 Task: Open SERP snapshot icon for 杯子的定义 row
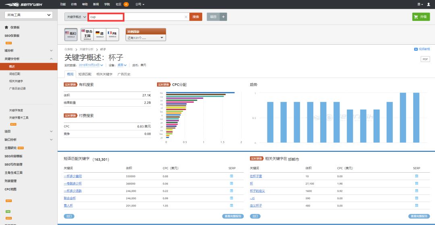416,191
